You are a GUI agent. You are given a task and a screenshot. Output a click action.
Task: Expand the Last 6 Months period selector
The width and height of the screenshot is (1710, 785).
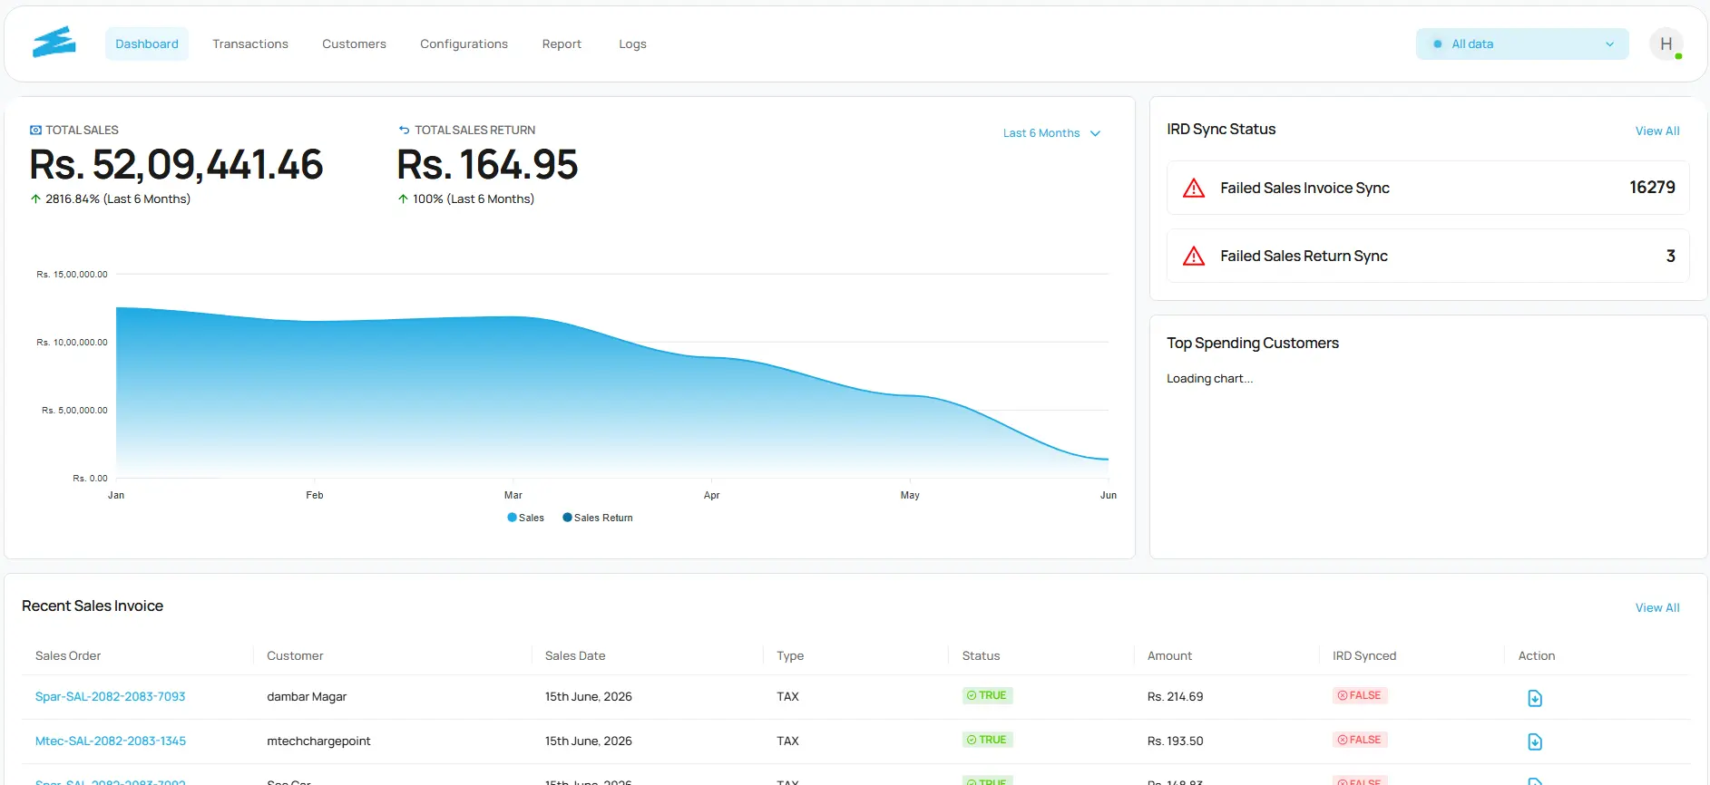(1051, 133)
